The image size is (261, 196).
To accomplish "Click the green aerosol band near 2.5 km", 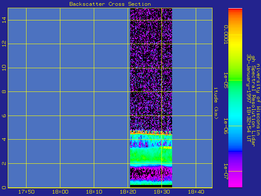I will (x=151, y=156).
